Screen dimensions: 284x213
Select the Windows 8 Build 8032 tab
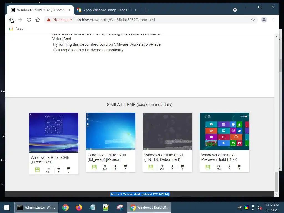point(40,10)
